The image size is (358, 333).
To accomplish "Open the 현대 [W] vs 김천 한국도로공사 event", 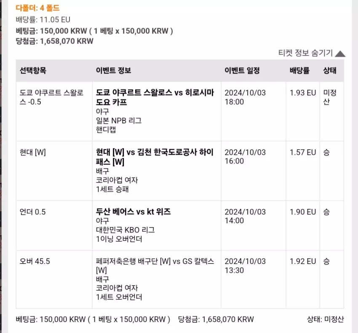I will tap(155, 157).
